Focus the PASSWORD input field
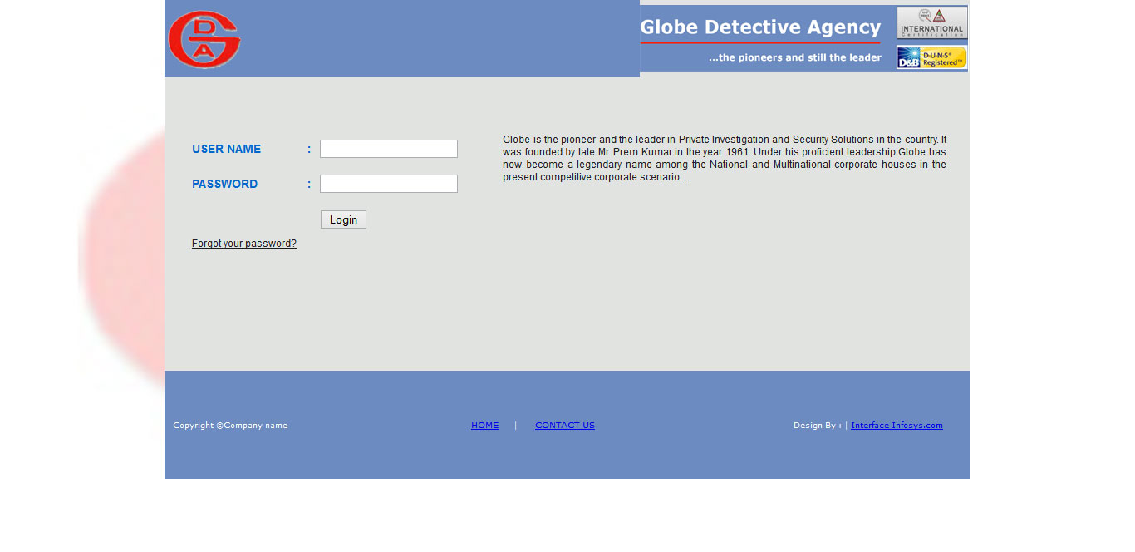The width and height of the screenshot is (1135, 552). [x=388, y=184]
